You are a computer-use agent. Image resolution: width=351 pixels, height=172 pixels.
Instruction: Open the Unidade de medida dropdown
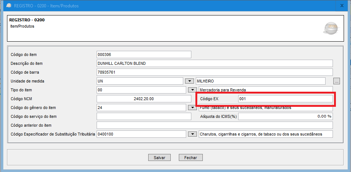[189, 81]
